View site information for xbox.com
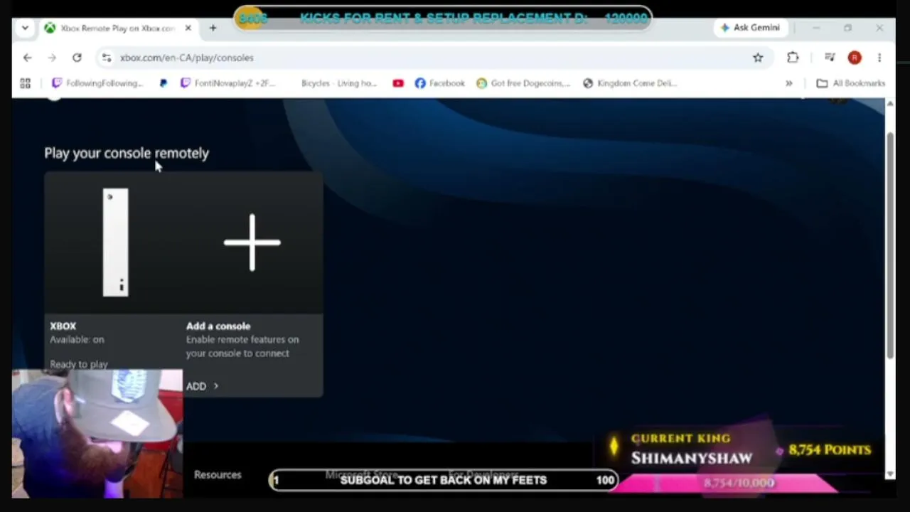Viewport: 910px width, 512px height. point(106,58)
